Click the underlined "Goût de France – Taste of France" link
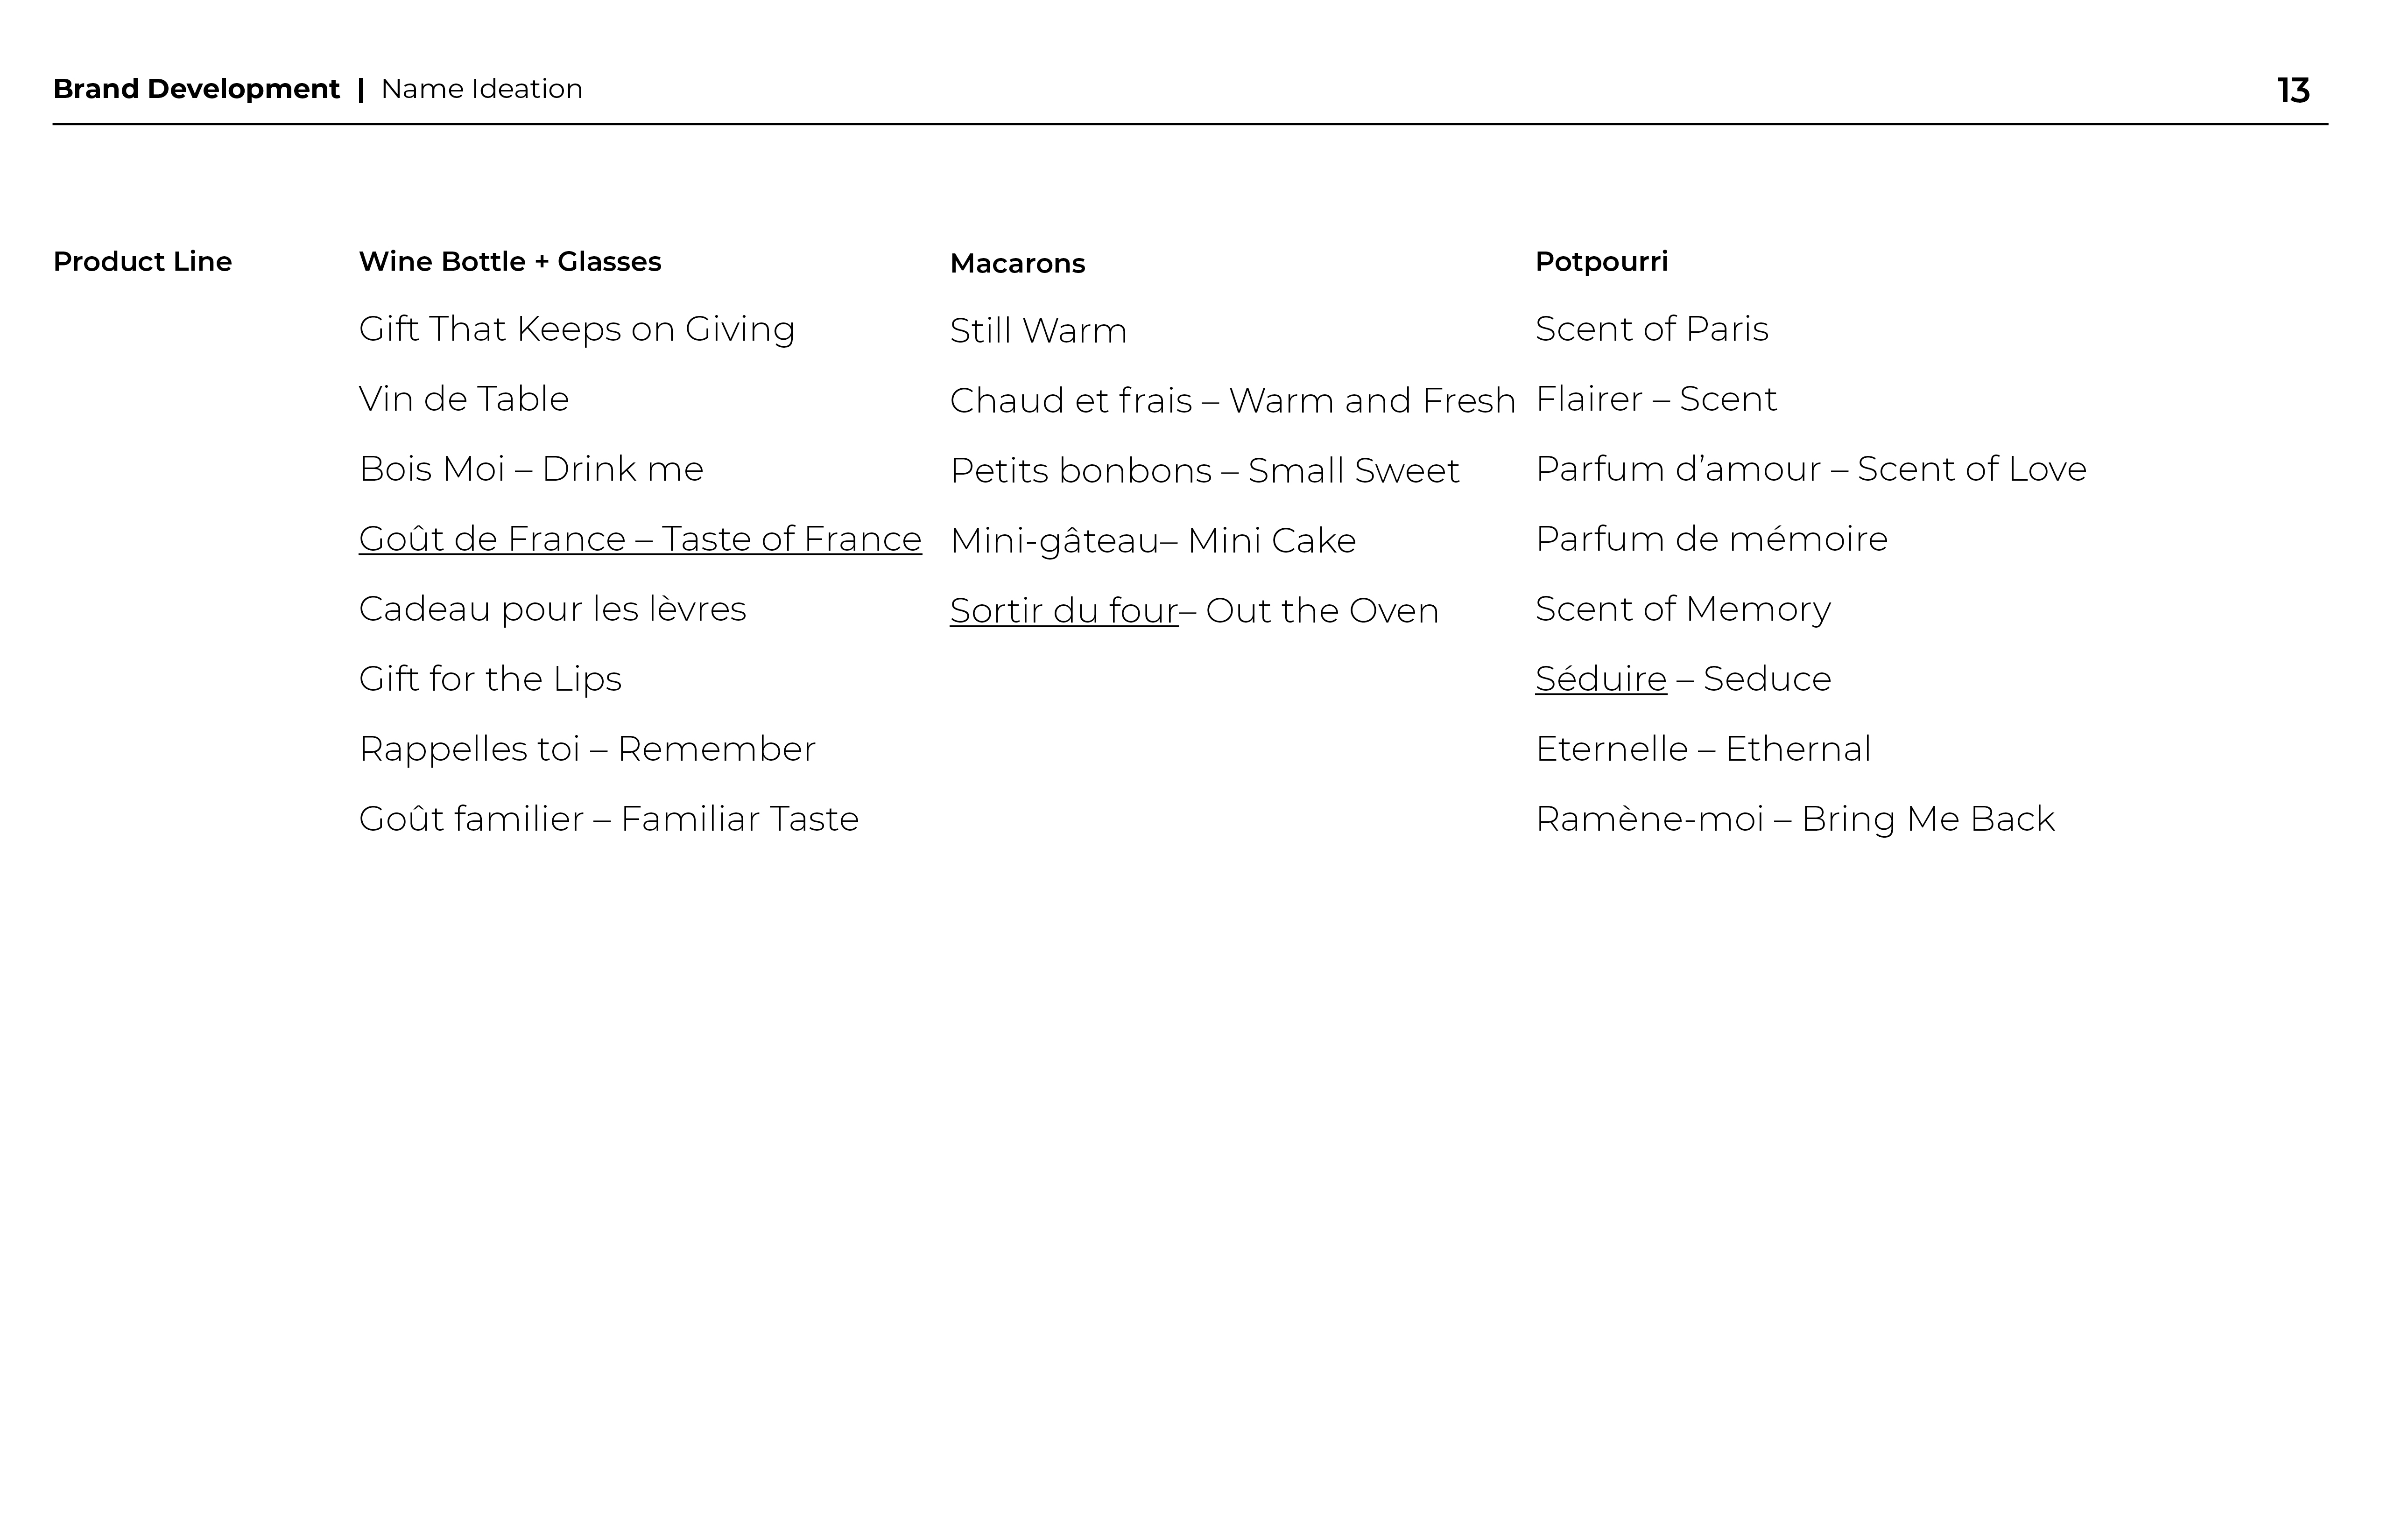Image resolution: width=2381 pixels, height=1540 pixels. tap(639, 539)
